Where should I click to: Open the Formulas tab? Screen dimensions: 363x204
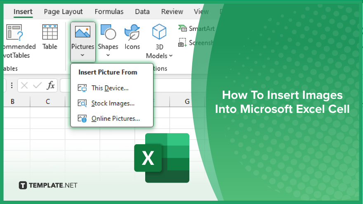click(x=109, y=12)
